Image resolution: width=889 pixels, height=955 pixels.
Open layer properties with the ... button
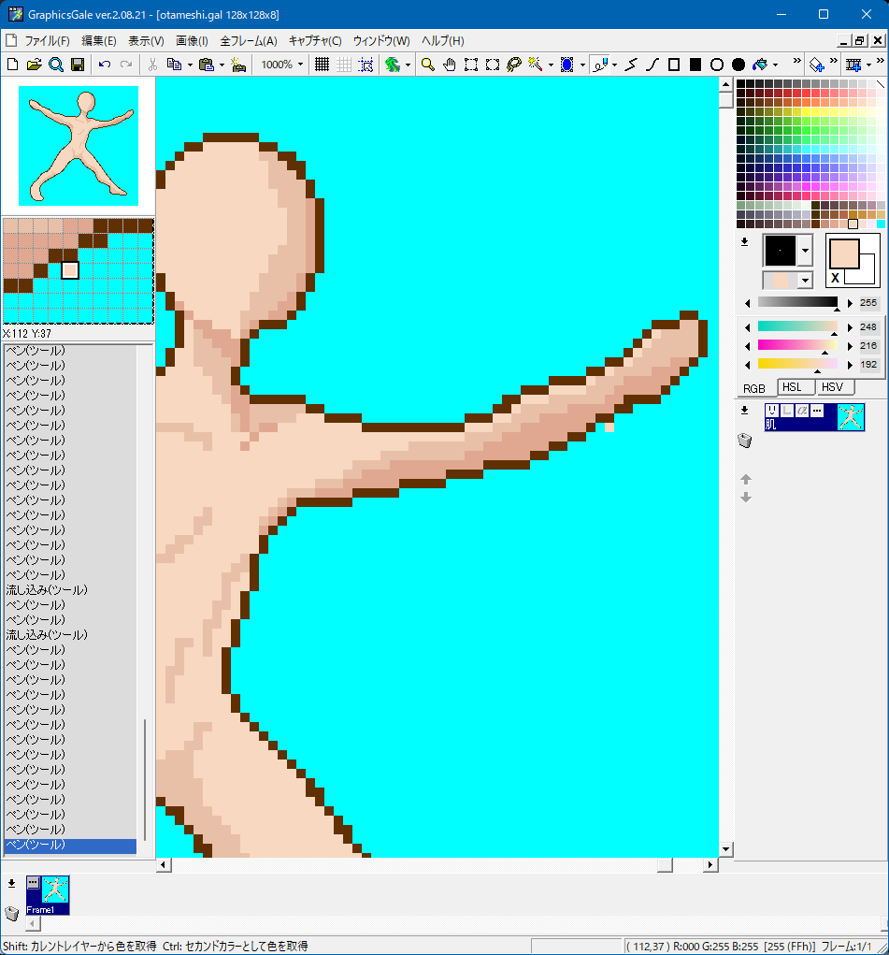[817, 411]
